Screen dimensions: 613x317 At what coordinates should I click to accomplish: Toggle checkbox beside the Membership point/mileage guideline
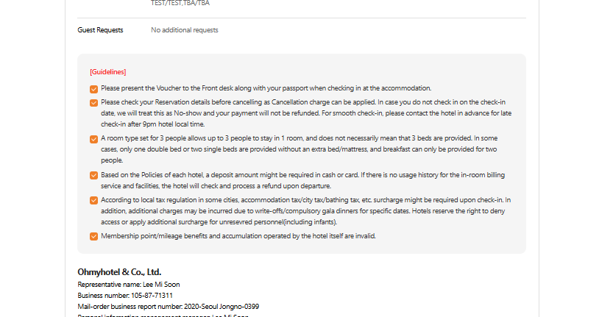(93, 236)
